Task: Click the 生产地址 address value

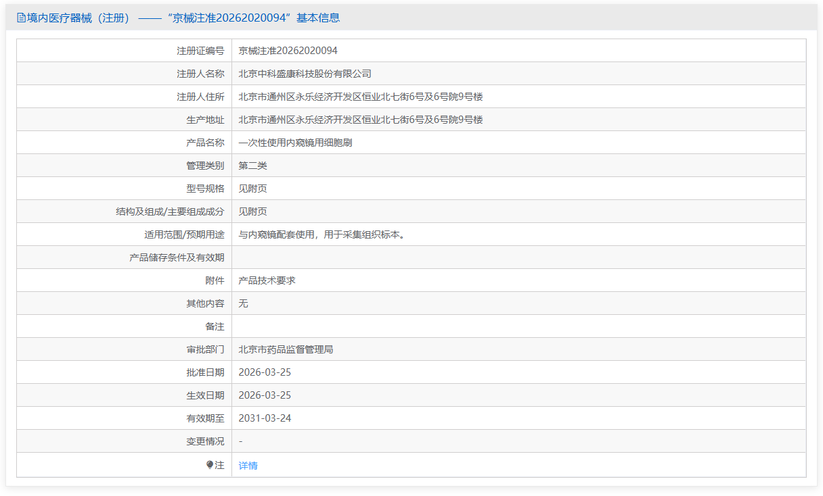Action: pos(361,120)
